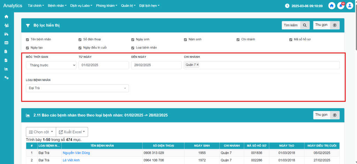Toggle the Số điện thoại checkbox
Image resolution: width=357 pixels, height=164 pixels.
point(80,39)
